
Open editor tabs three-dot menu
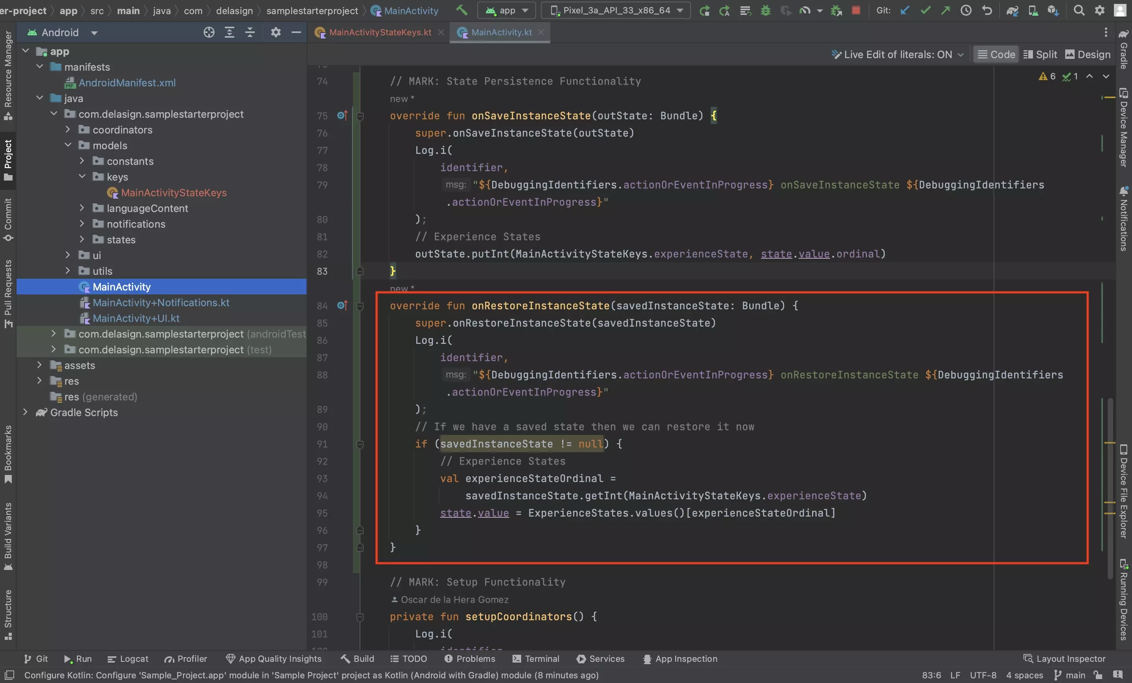point(1106,32)
